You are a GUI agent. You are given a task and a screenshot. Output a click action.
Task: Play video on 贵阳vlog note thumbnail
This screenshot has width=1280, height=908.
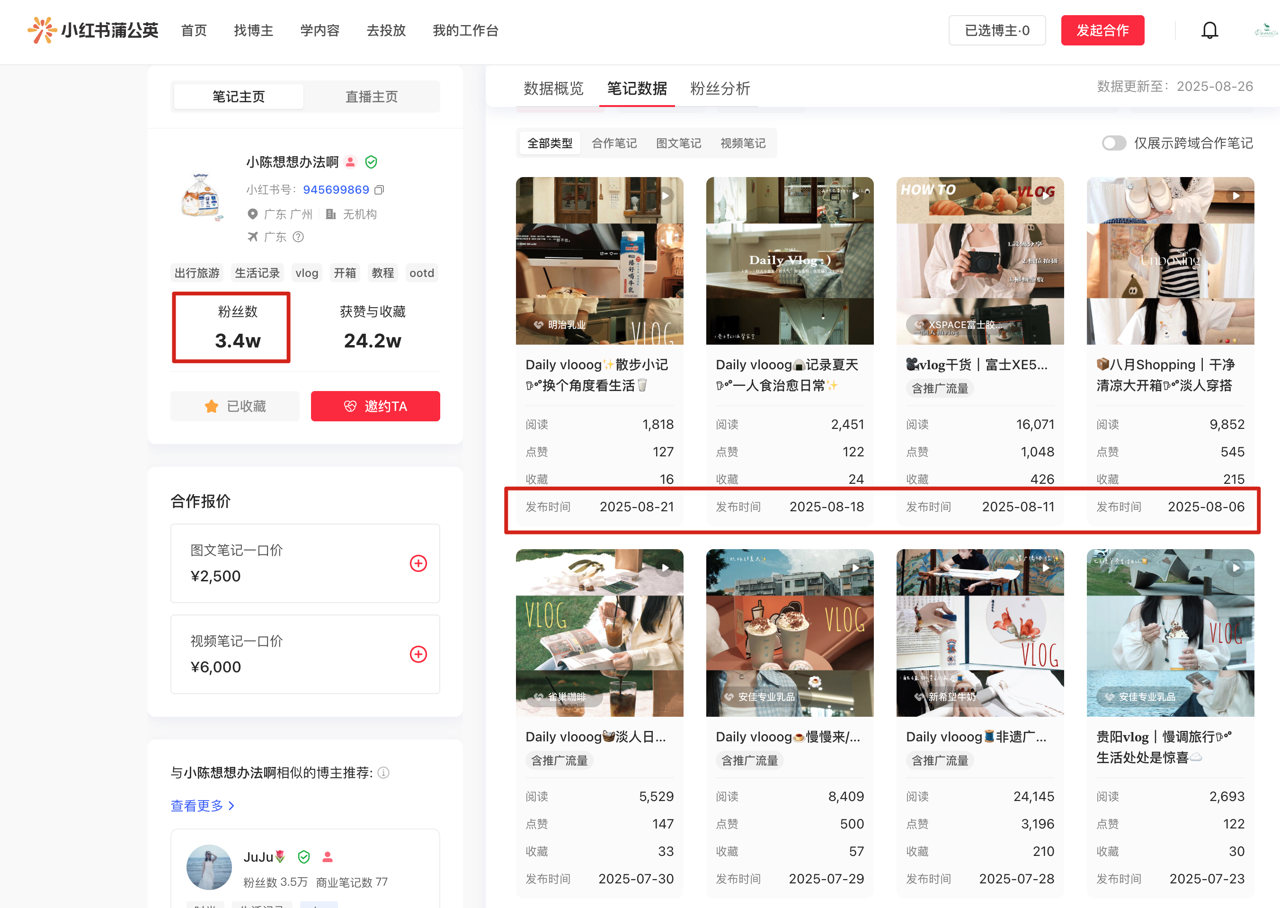pyautogui.click(x=1236, y=568)
